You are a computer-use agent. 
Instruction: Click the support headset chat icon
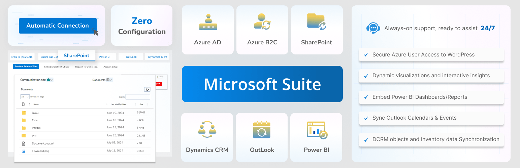pyautogui.click(x=373, y=28)
